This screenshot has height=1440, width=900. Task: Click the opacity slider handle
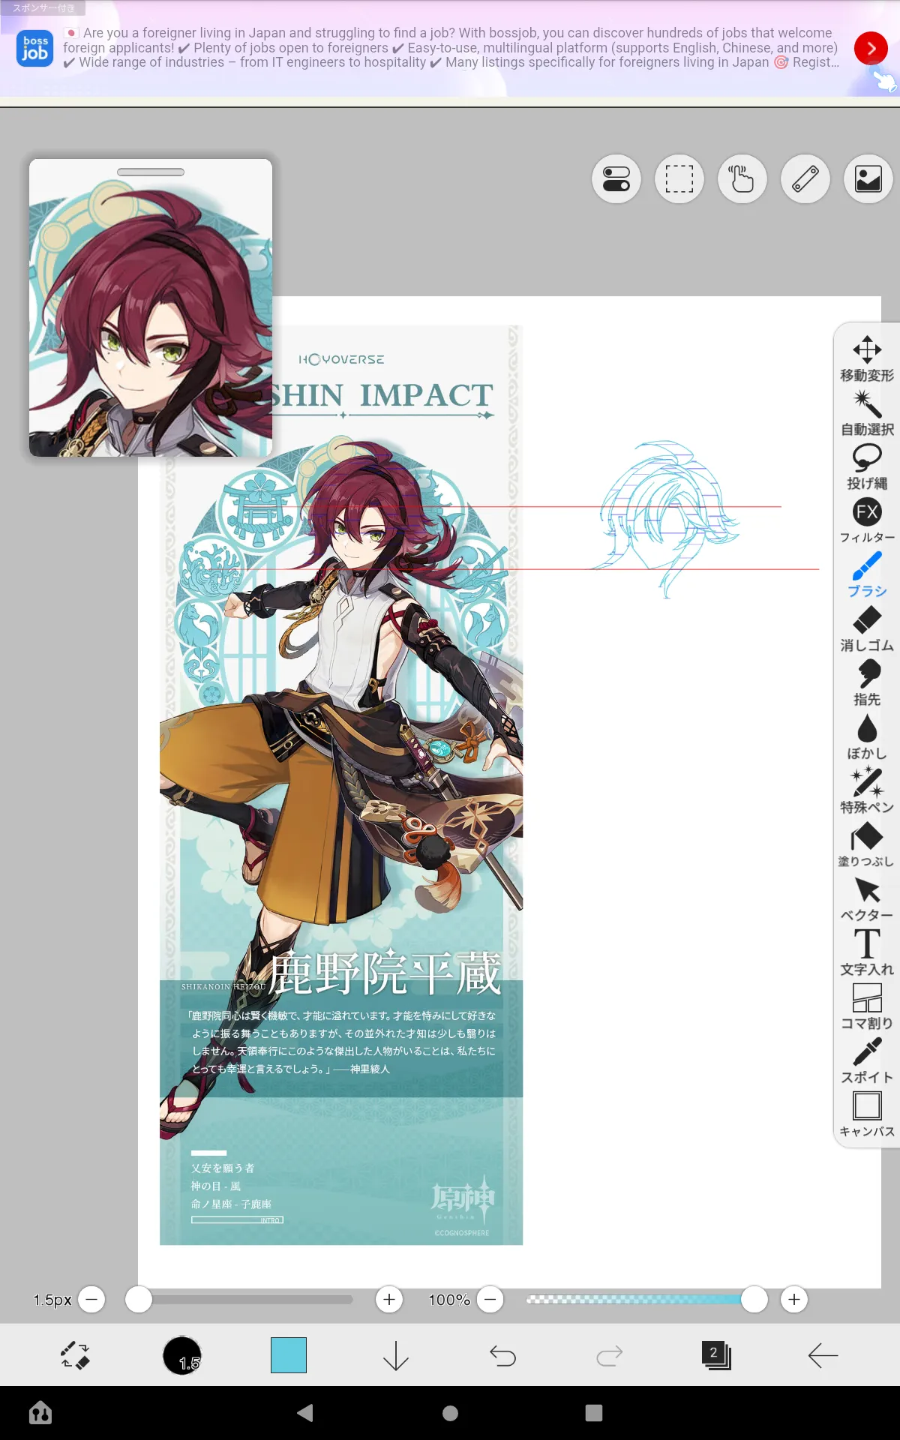coord(754,1299)
